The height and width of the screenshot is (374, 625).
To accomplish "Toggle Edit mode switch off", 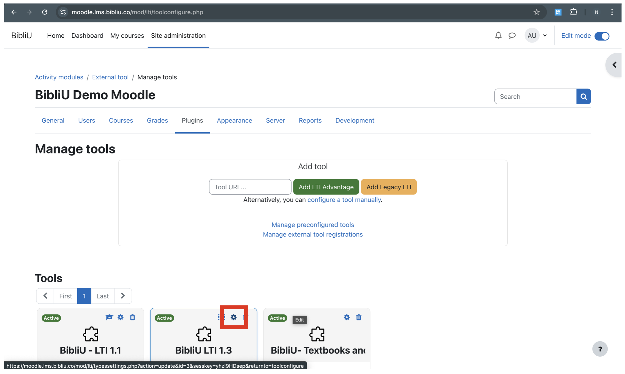I will coord(602,36).
